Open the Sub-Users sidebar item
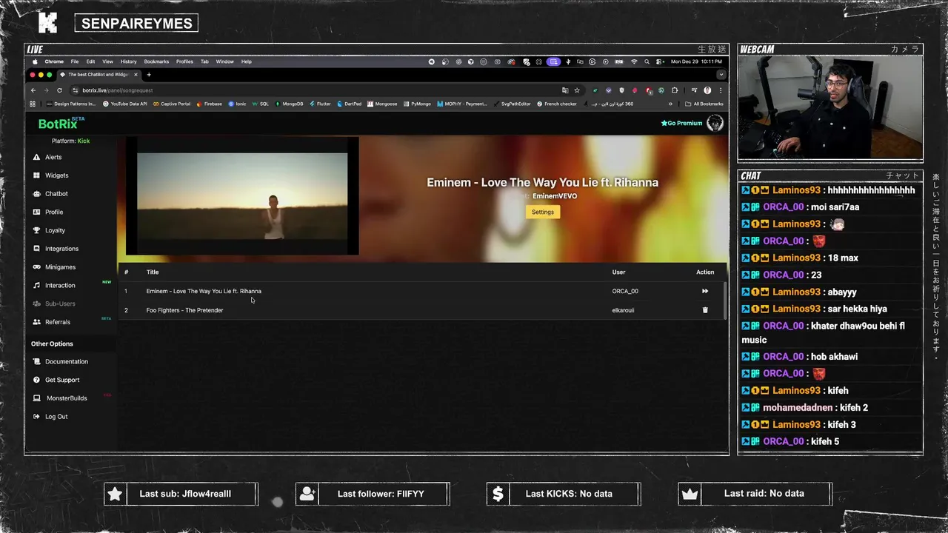Screen dimensions: 948x533 pyautogui.click(x=60, y=304)
